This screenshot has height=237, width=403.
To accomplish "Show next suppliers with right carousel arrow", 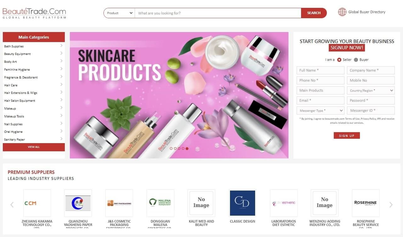I will [x=391, y=205].
